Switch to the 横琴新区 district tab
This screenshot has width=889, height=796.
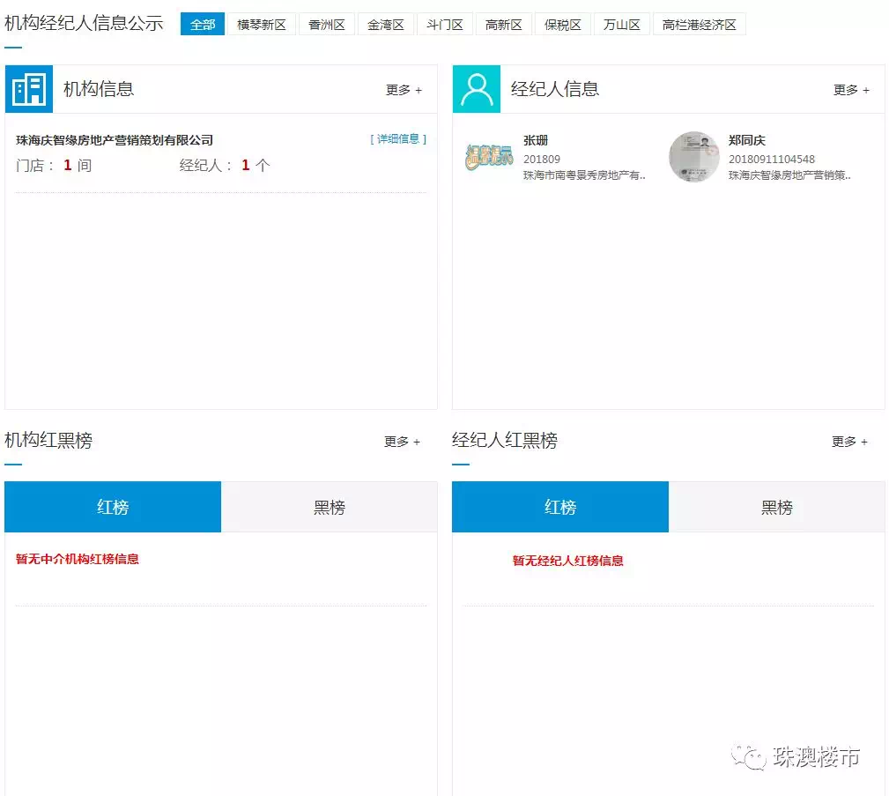click(262, 25)
